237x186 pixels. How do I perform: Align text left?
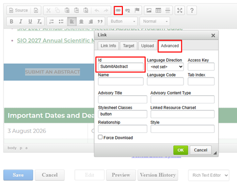pos(72,21)
